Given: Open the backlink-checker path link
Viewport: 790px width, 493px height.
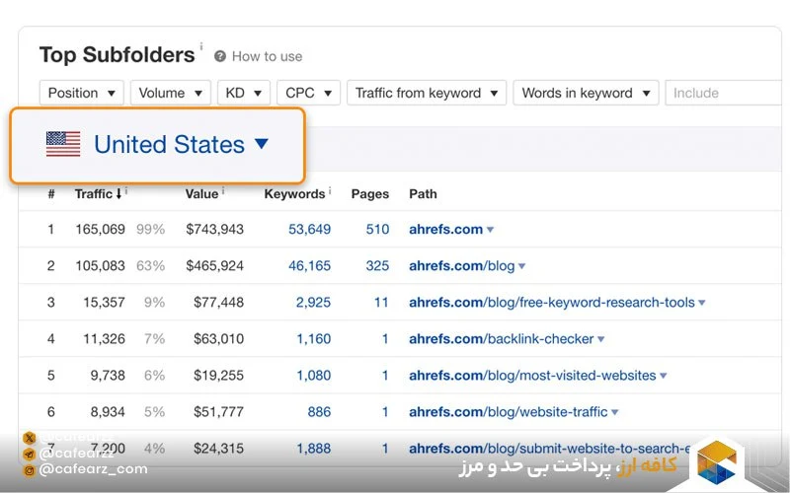Looking at the screenshot, I should coord(502,339).
